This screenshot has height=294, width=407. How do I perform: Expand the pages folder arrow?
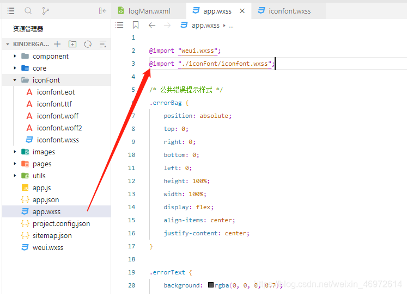15,164
